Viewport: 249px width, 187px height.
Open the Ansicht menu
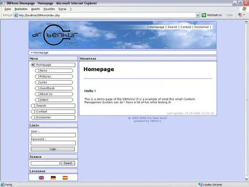pos(35,9)
